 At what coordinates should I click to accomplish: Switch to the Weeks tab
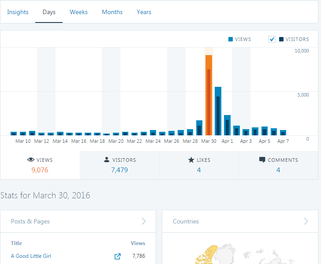point(78,12)
